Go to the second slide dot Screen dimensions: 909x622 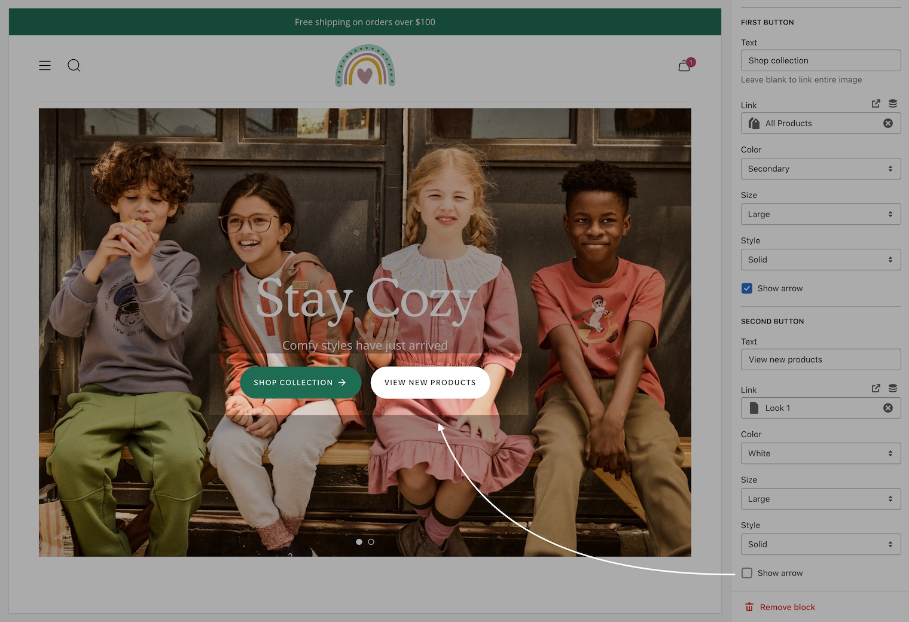point(371,542)
